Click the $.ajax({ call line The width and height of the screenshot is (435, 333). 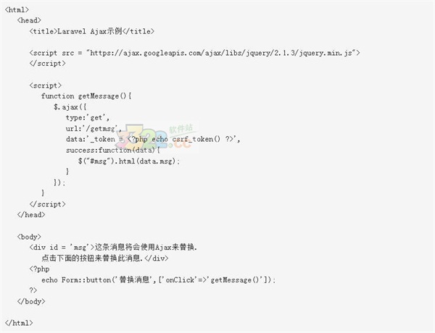click(70, 107)
